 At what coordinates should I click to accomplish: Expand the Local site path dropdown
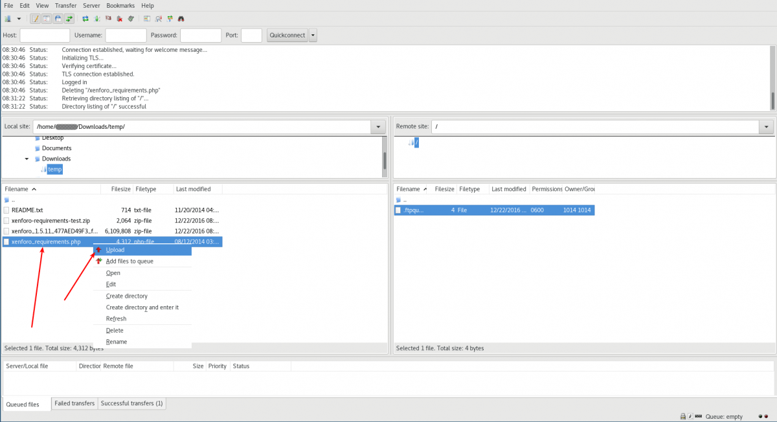click(378, 127)
